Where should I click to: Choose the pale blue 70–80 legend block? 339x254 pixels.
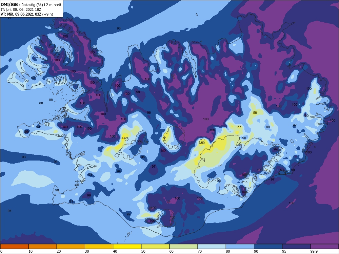[x=212, y=247]
